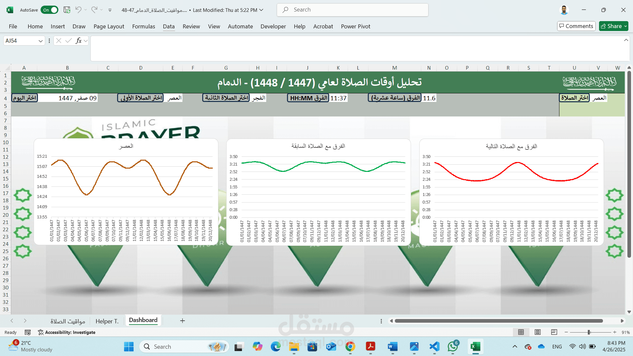Click the اختر الصلاة الأولى button

(141, 98)
